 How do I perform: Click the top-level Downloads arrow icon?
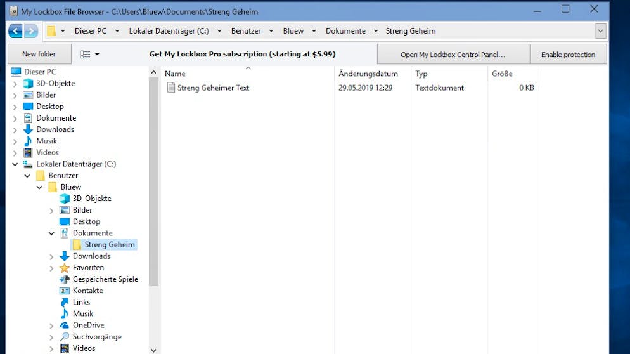point(28,129)
